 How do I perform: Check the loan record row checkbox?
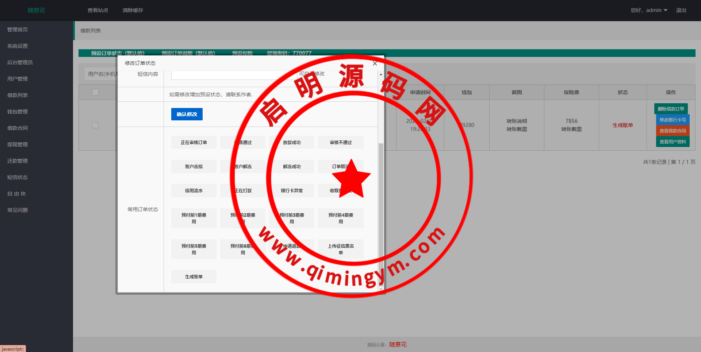95,125
